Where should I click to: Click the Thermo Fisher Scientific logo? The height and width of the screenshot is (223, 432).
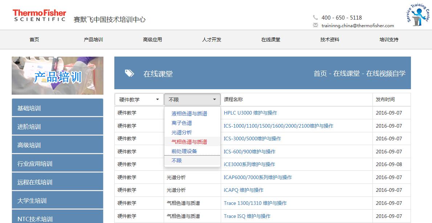(x=39, y=16)
